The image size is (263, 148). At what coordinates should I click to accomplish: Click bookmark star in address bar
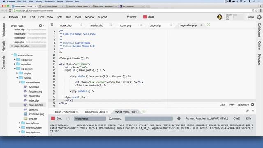point(256,11)
